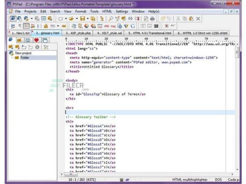Switch to the New1.txt tab
Viewport: 246px width, 184px height.
[19, 33]
